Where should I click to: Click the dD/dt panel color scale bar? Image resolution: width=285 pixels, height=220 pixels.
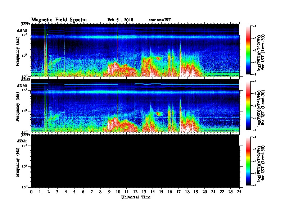point(248,106)
